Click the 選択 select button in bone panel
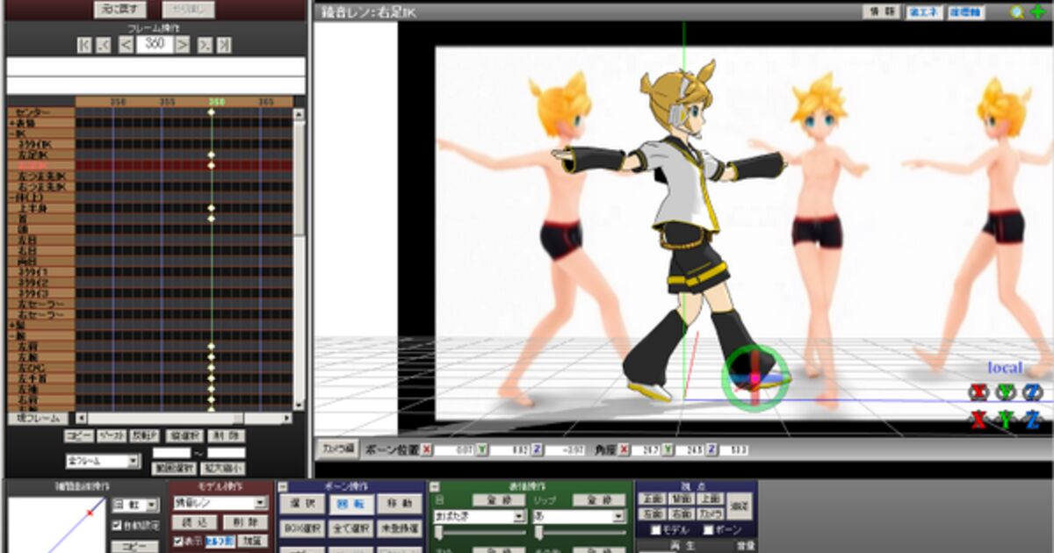 coord(301,504)
